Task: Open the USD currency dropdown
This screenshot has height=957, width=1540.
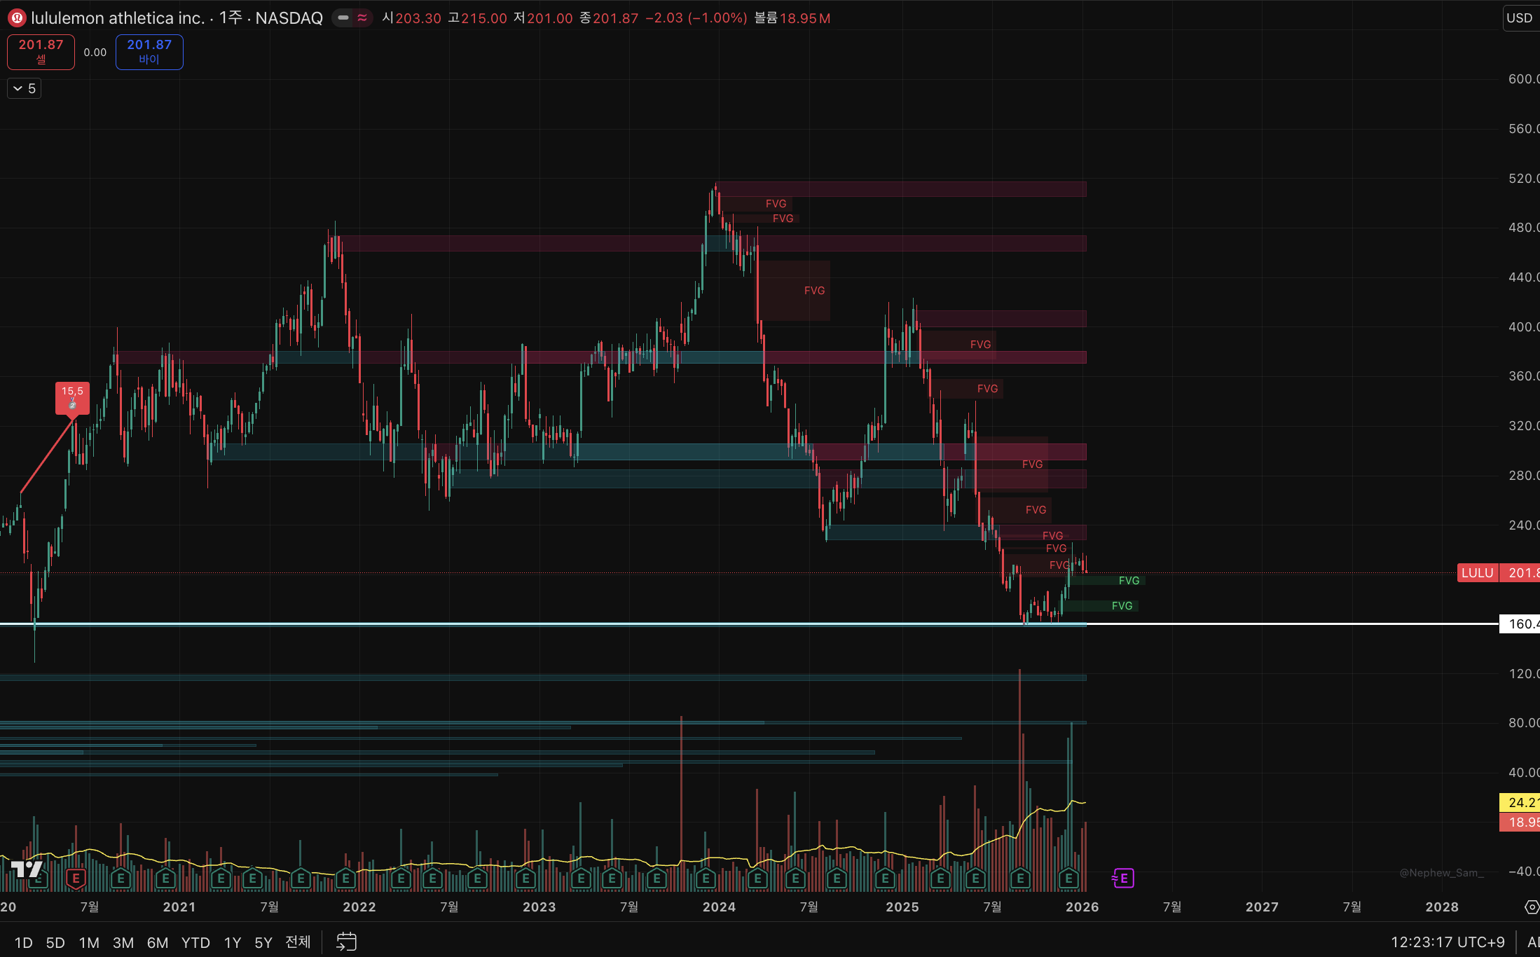Action: click(x=1520, y=18)
